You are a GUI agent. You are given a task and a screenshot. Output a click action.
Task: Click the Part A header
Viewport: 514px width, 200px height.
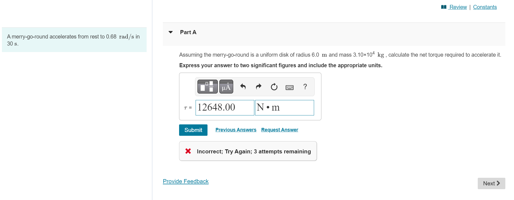(188, 32)
